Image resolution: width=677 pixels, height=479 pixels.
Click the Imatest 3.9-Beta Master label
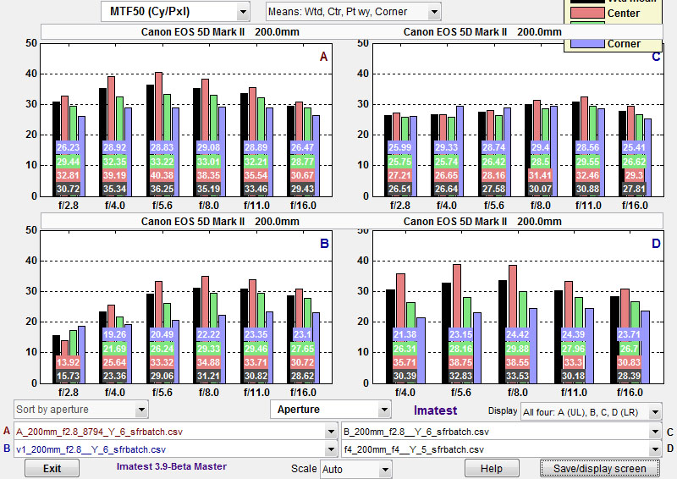[x=172, y=466]
